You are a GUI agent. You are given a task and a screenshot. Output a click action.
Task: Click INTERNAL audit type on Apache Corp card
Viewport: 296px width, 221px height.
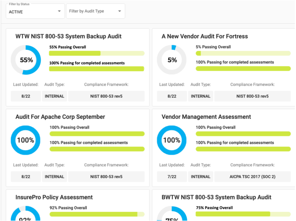[54, 177]
